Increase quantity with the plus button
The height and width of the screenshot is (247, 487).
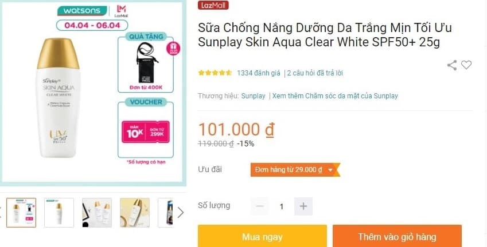pyautogui.click(x=303, y=206)
